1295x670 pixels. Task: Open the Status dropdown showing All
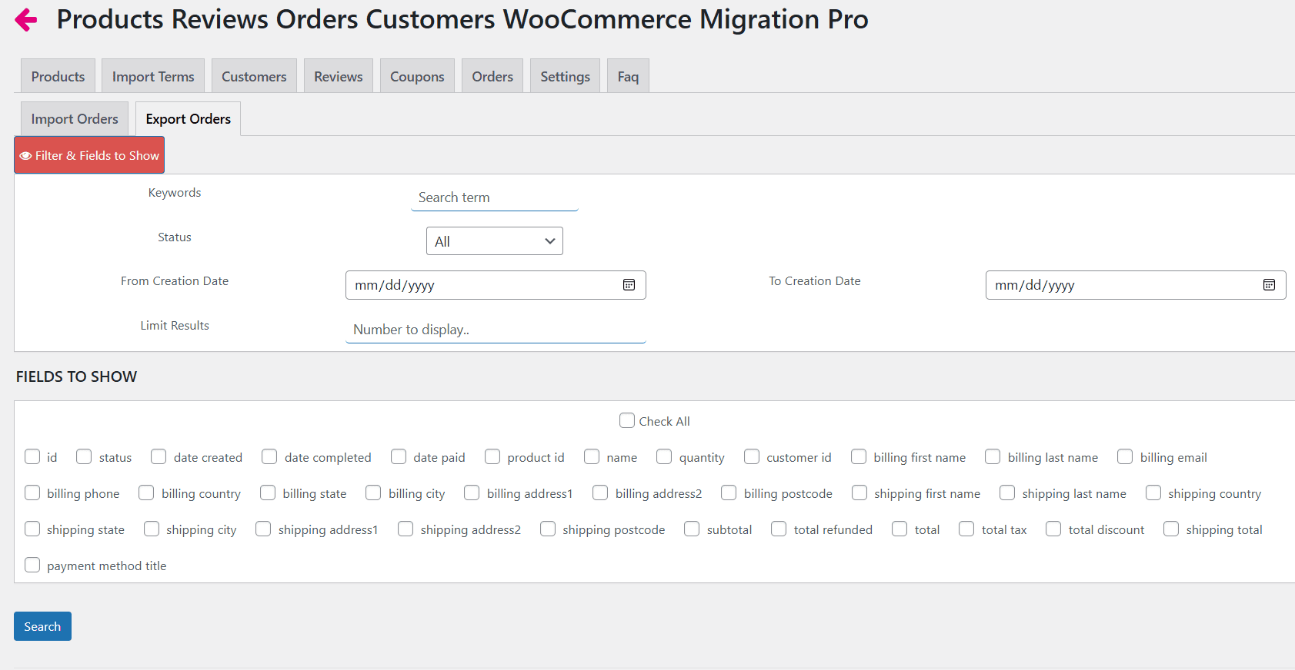point(495,241)
